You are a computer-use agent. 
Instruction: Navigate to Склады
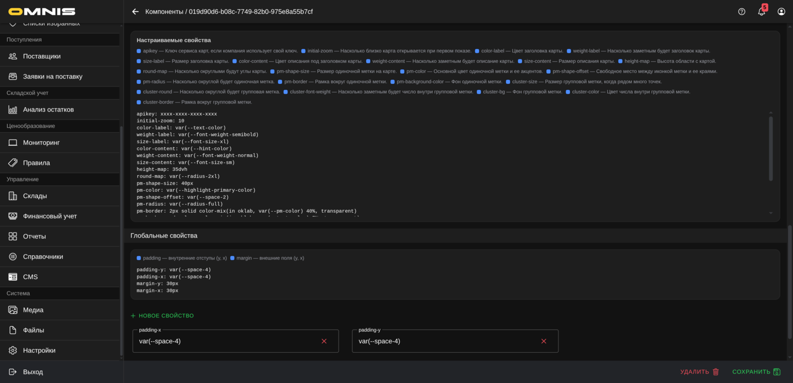[x=35, y=196]
